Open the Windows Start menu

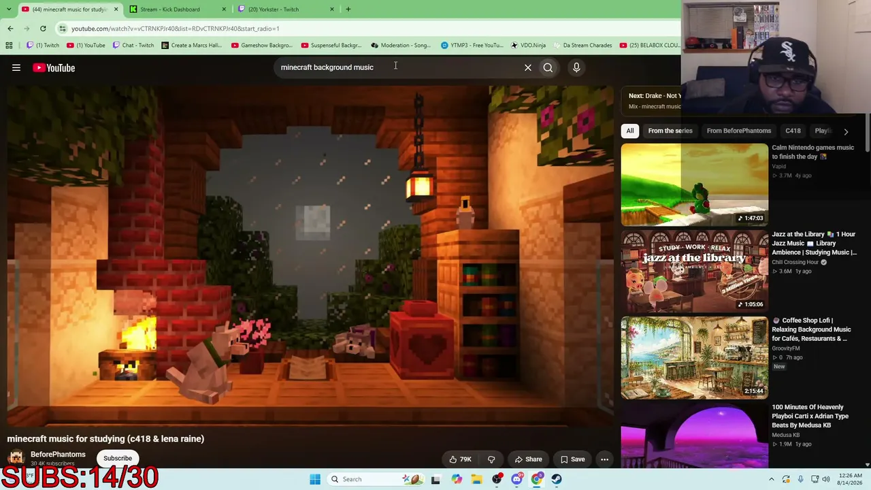click(315, 479)
